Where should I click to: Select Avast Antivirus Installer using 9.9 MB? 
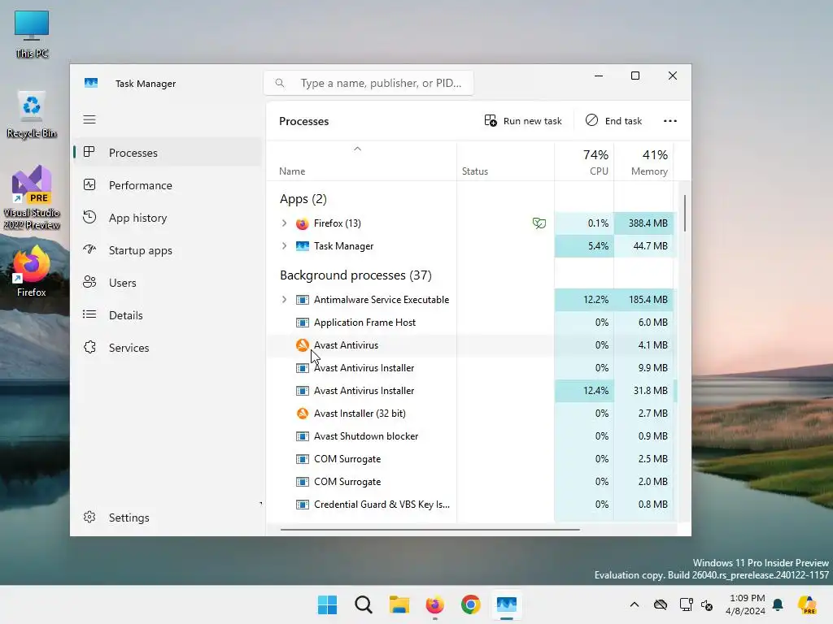coord(471,368)
